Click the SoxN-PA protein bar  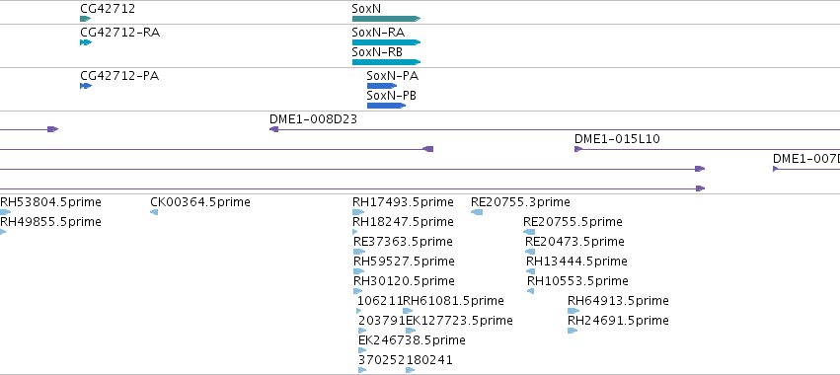pos(382,86)
